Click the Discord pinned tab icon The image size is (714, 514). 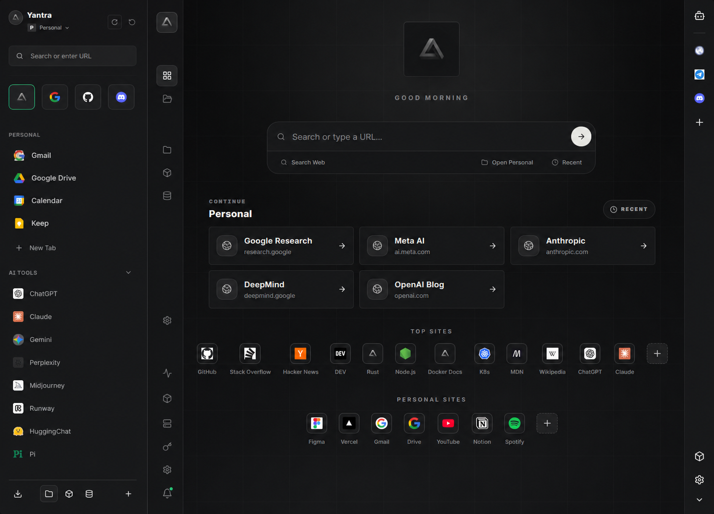121,97
